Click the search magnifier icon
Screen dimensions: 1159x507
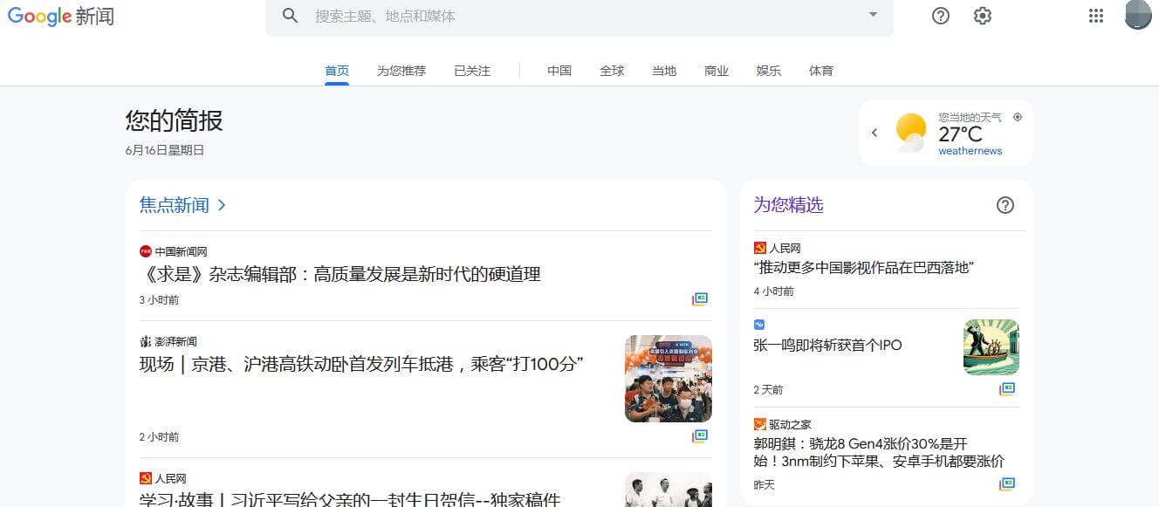[290, 16]
